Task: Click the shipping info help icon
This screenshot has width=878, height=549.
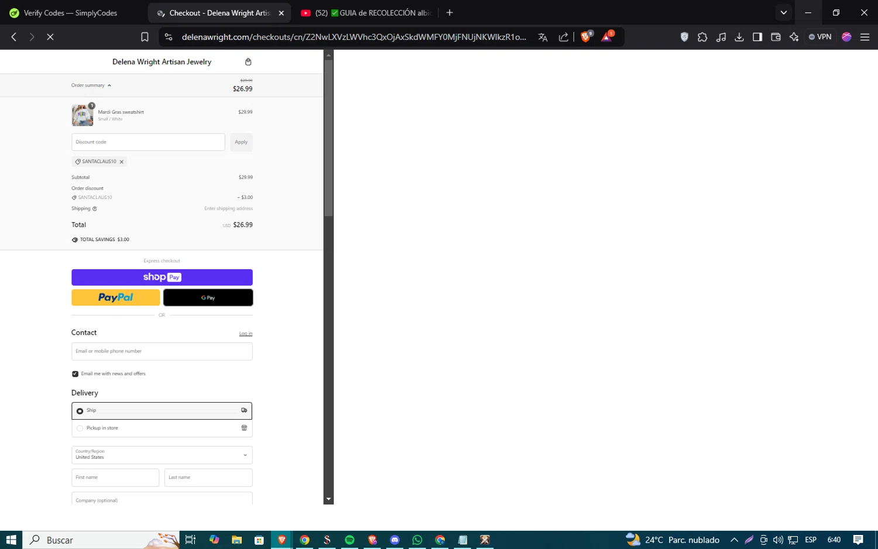Action: tap(95, 209)
